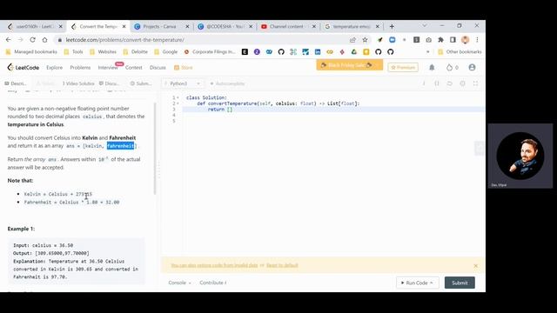Open the Explore menu item
This screenshot has height=313, width=557.
[54, 68]
